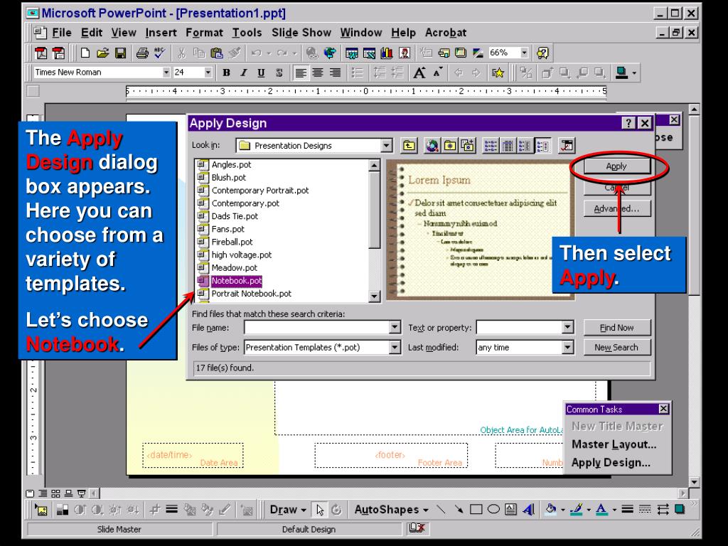
Task: Set Center alignment
Action: (x=318, y=73)
